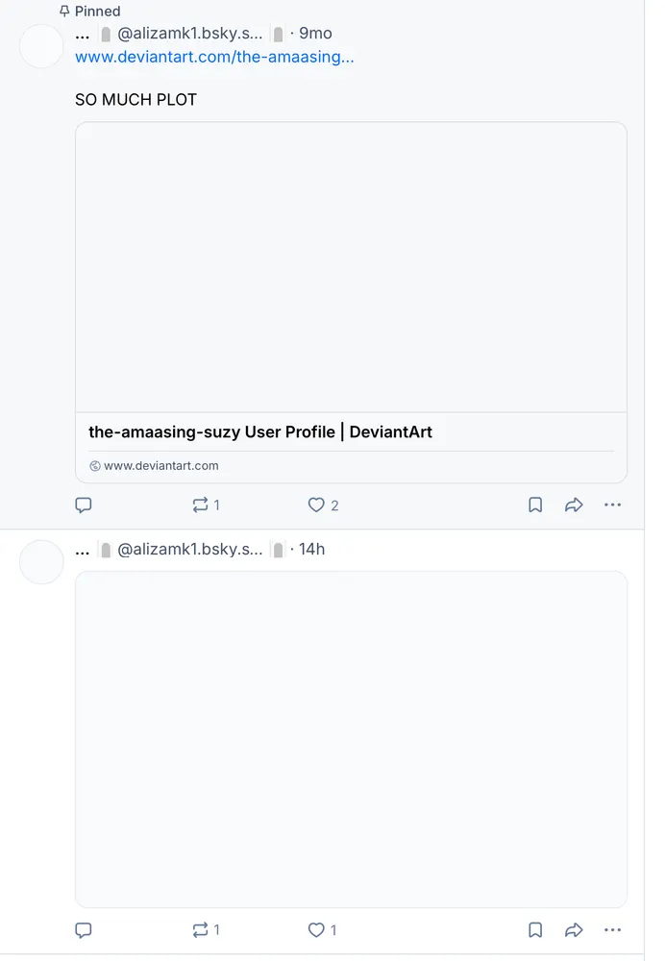Viewport: 665px width, 961px height.
Task: Open the DeviantArt link card preview image
Action: pyautogui.click(x=351, y=267)
